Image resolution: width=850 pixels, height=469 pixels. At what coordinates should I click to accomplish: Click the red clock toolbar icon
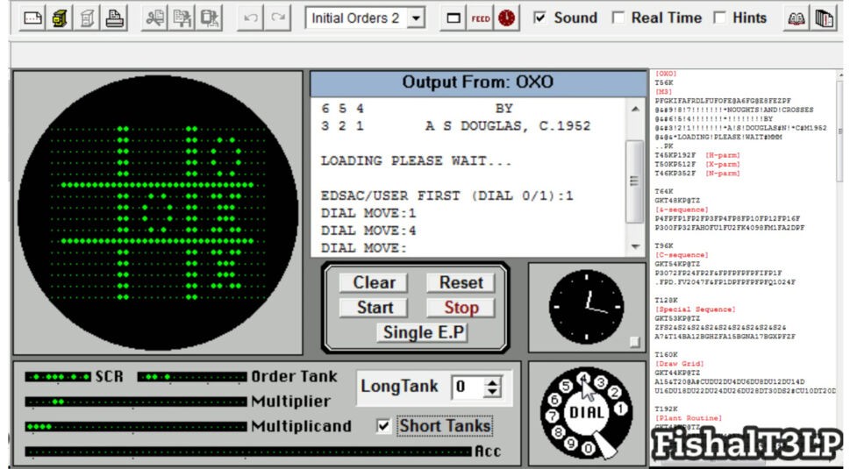pos(506,18)
